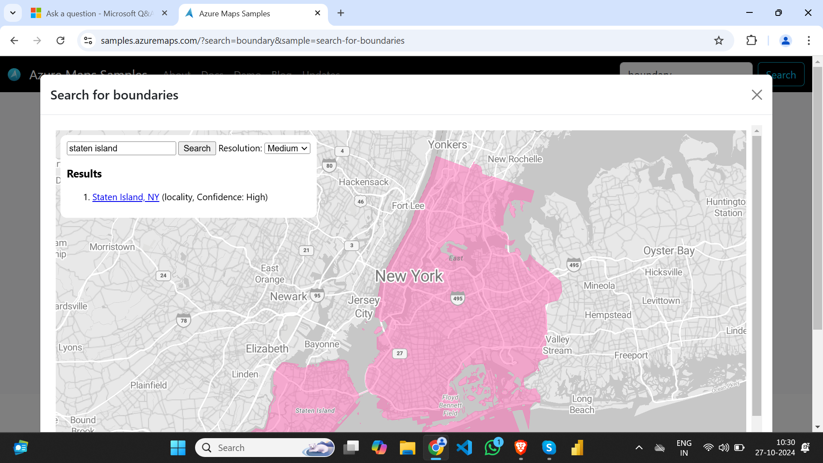Open the tab search dropdown
The image size is (823, 463).
point(12,13)
